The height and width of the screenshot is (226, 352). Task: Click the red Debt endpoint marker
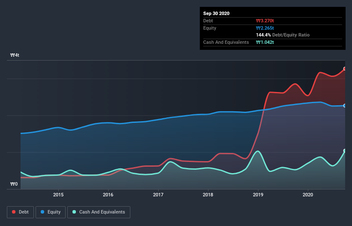pos(345,69)
